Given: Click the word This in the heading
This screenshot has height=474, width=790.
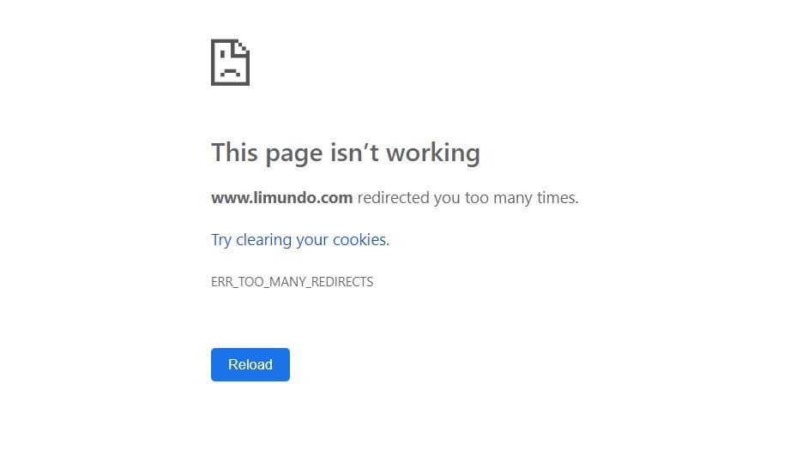Looking at the screenshot, I should [235, 152].
